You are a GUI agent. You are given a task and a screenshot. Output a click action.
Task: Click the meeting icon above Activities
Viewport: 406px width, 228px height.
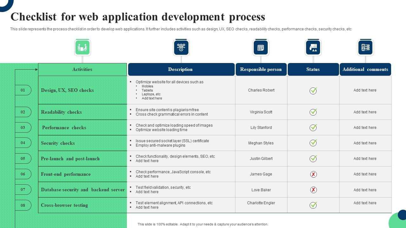tap(82, 47)
